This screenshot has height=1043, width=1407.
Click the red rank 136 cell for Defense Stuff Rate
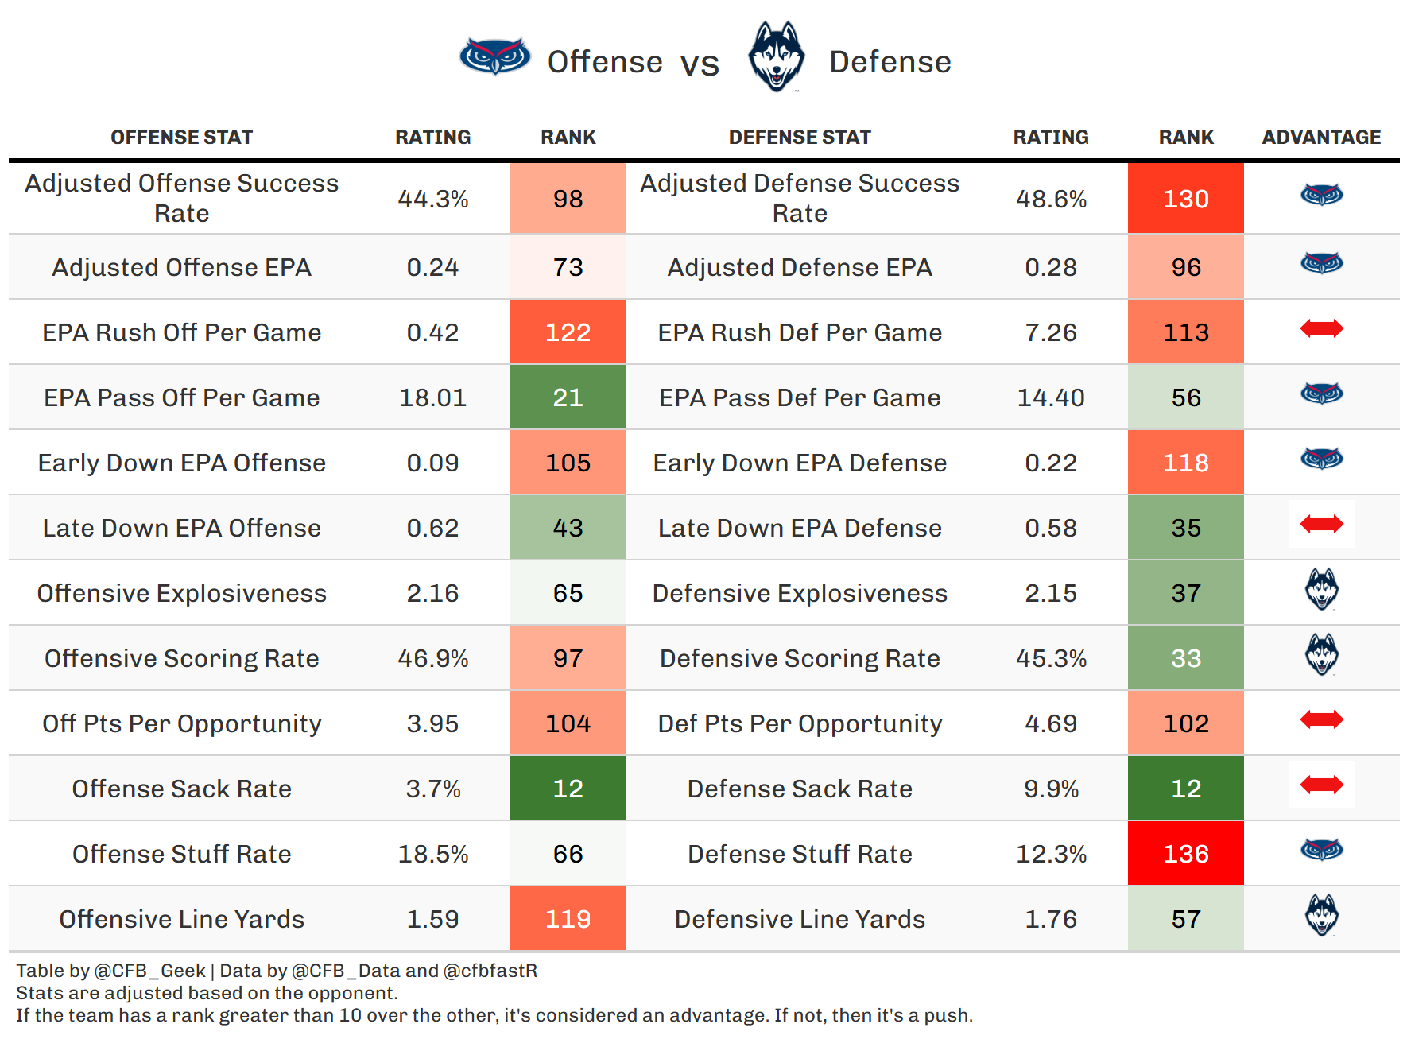(x=1185, y=854)
